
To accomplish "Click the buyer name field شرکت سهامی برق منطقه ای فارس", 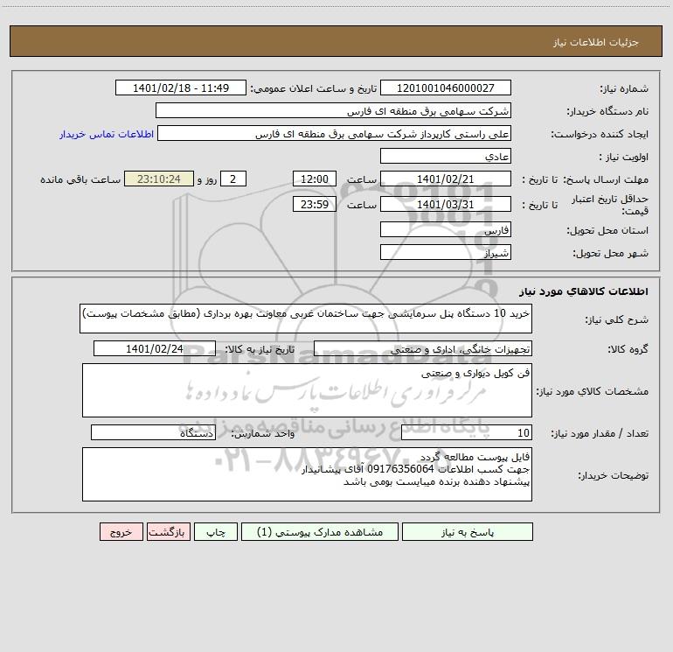I will pyautogui.click(x=333, y=110).
